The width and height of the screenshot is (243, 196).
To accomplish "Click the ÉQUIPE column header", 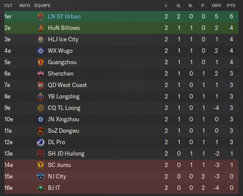I will [43, 6].
